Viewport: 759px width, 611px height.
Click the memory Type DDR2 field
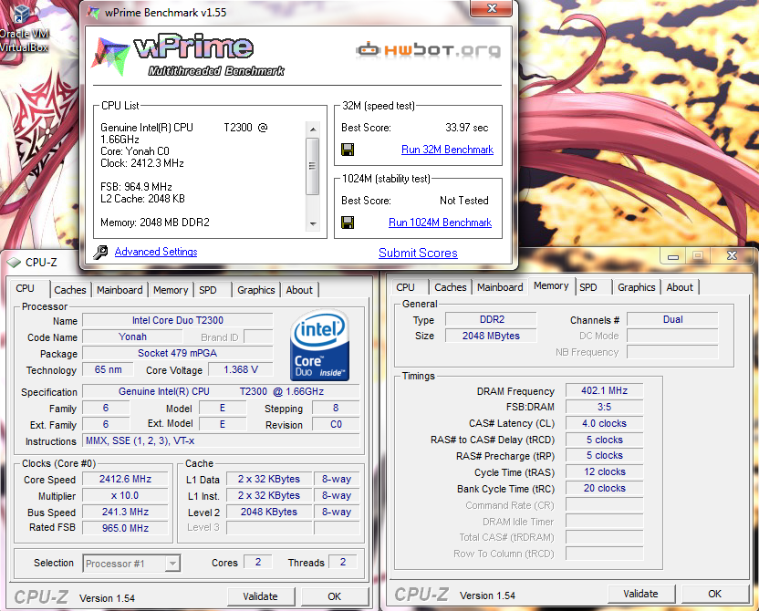click(x=492, y=319)
